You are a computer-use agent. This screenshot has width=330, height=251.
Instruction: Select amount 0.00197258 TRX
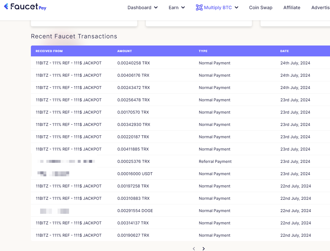coord(133,186)
